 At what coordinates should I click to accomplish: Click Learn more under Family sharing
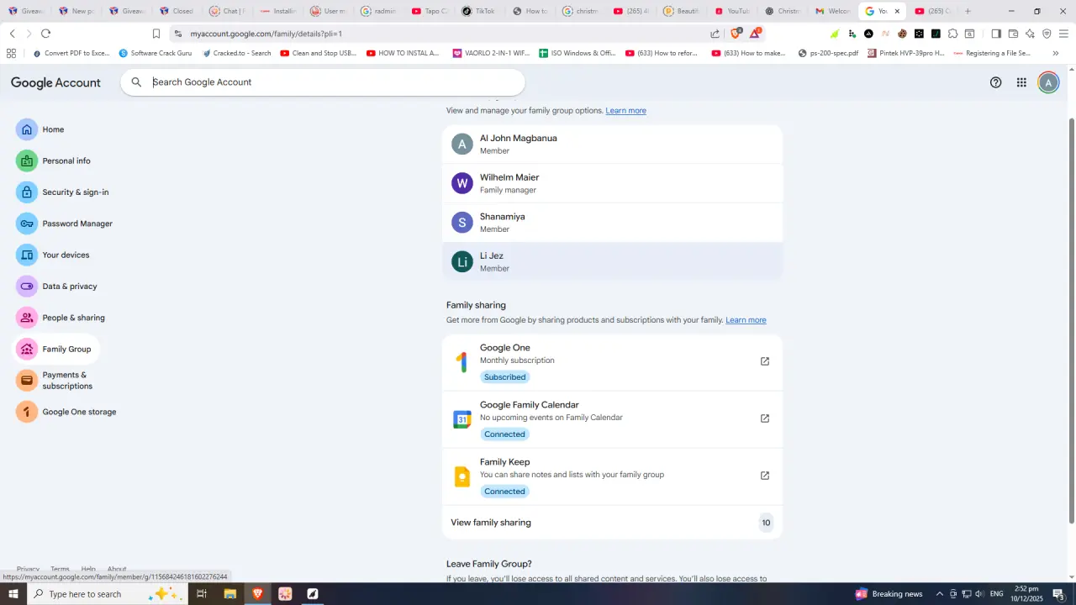[746, 320]
